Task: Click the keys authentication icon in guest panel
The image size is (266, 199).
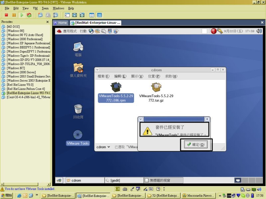Action: pos(220,31)
